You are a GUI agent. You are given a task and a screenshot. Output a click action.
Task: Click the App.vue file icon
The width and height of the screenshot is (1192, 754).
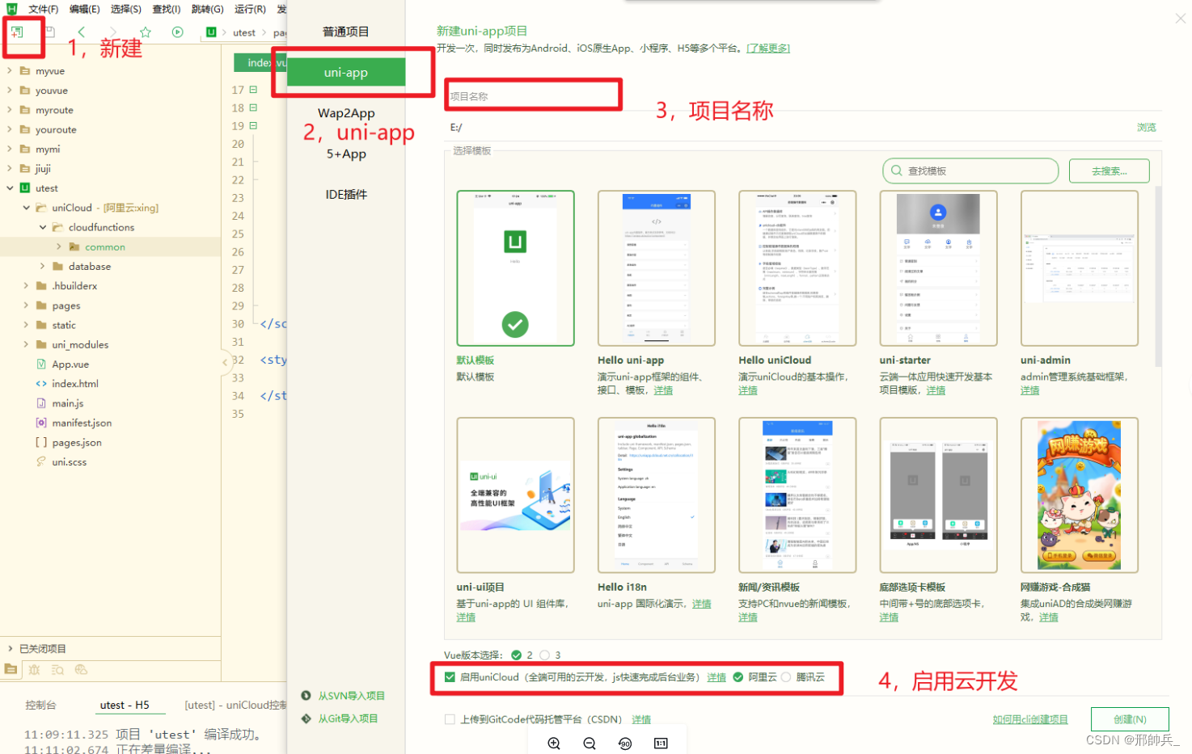point(41,364)
